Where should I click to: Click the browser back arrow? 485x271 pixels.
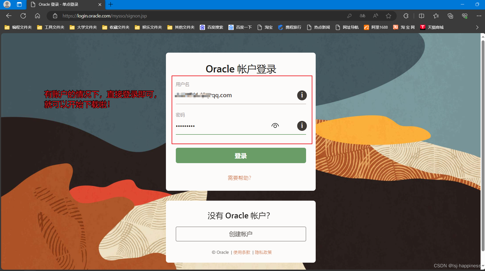coord(9,16)
